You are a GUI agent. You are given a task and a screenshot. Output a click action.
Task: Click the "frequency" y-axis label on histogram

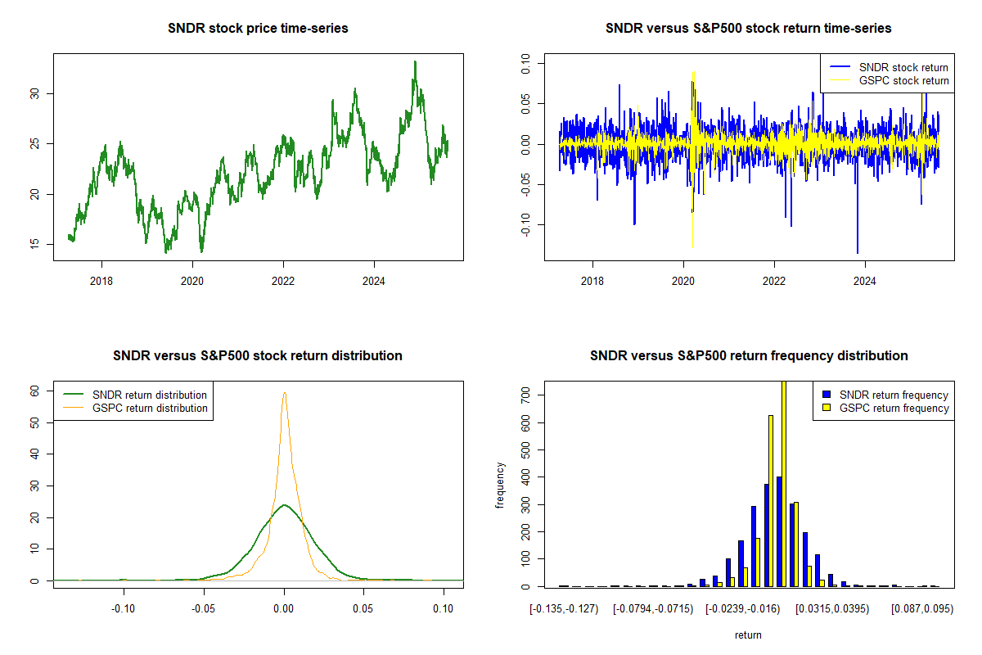click(501, 486)
